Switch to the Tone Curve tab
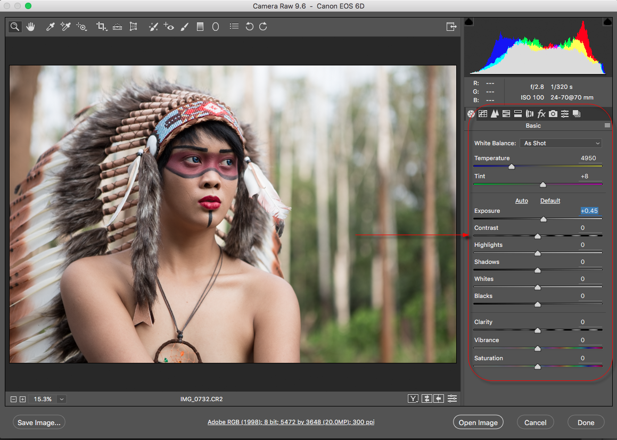The width and height of the screenshot is (617, 440). (483, 113)
